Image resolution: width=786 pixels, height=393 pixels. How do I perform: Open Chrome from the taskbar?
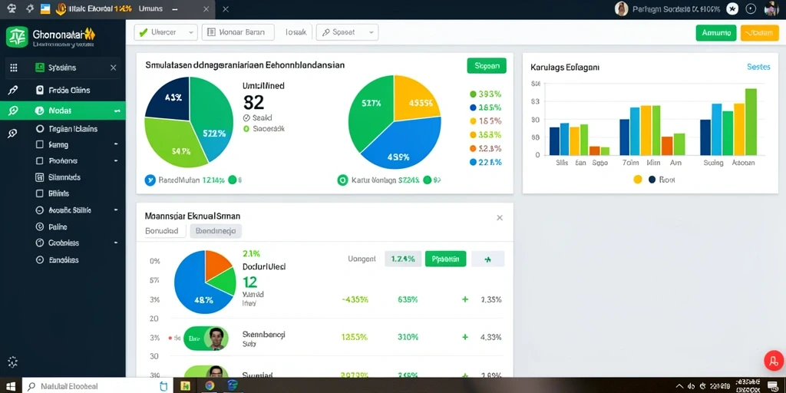point(210,386)
